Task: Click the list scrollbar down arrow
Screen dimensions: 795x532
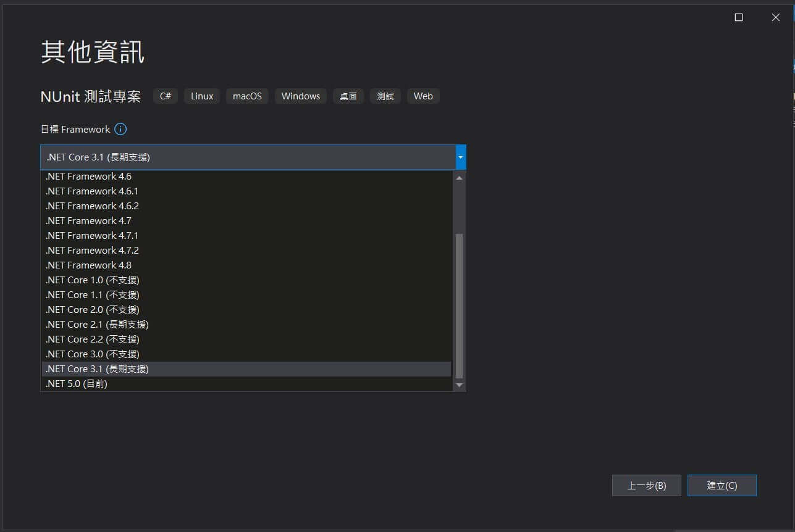Action: coord(459,385)
